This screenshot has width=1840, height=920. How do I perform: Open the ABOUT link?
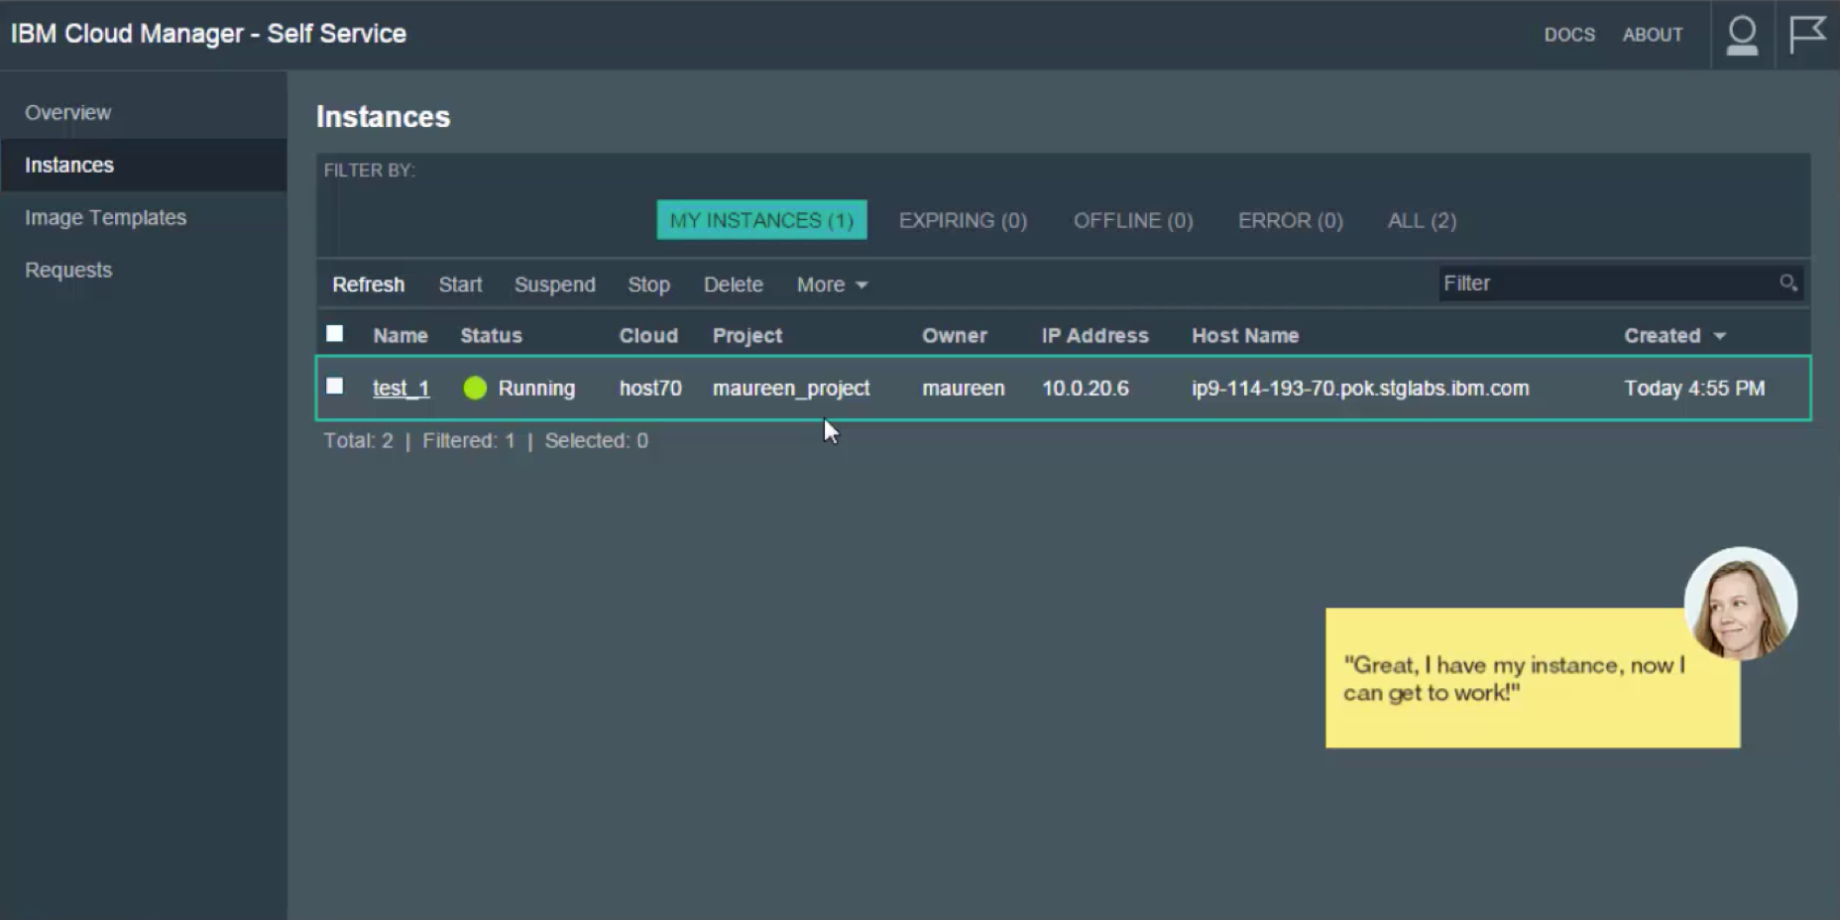[1653, 35]
